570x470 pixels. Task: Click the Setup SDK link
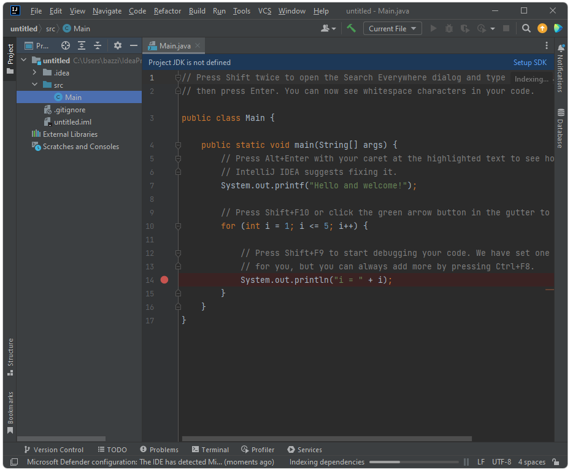click(530, 62)
